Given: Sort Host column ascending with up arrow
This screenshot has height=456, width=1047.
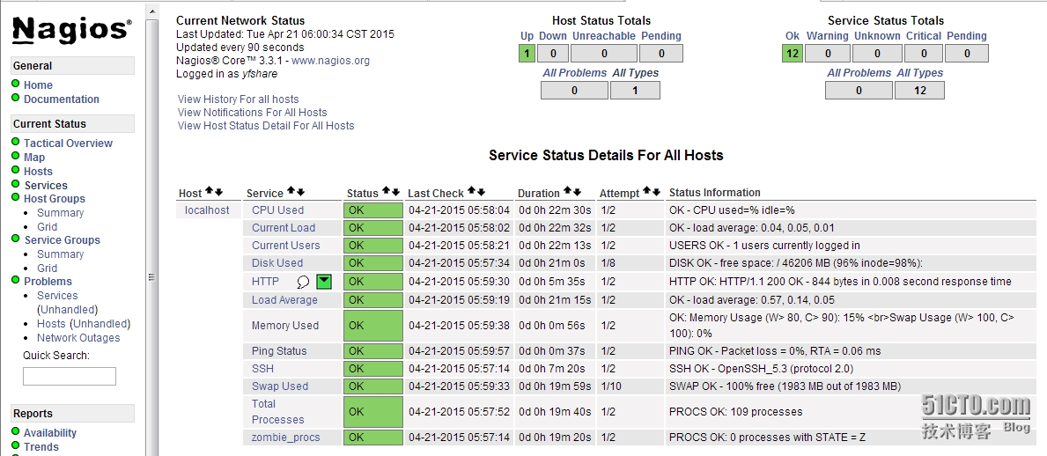Looking at the screenshot, I should click(x=209, y=191).
